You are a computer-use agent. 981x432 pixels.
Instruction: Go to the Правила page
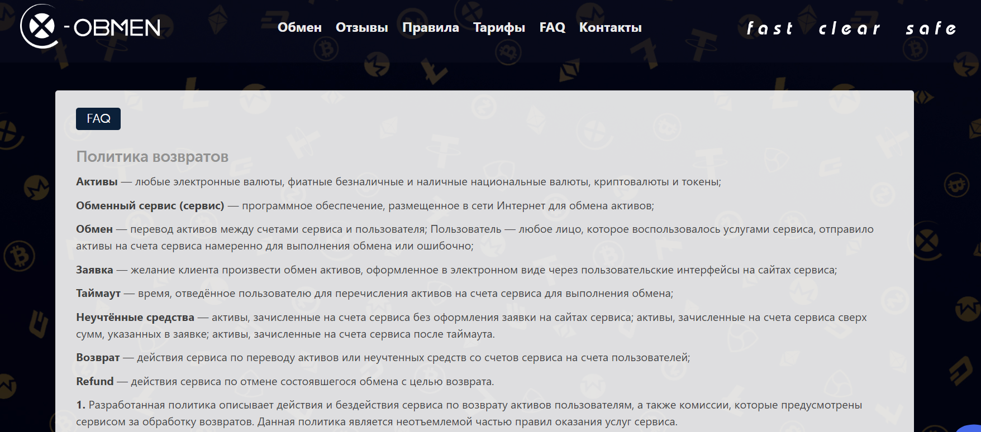click(430, 27)
